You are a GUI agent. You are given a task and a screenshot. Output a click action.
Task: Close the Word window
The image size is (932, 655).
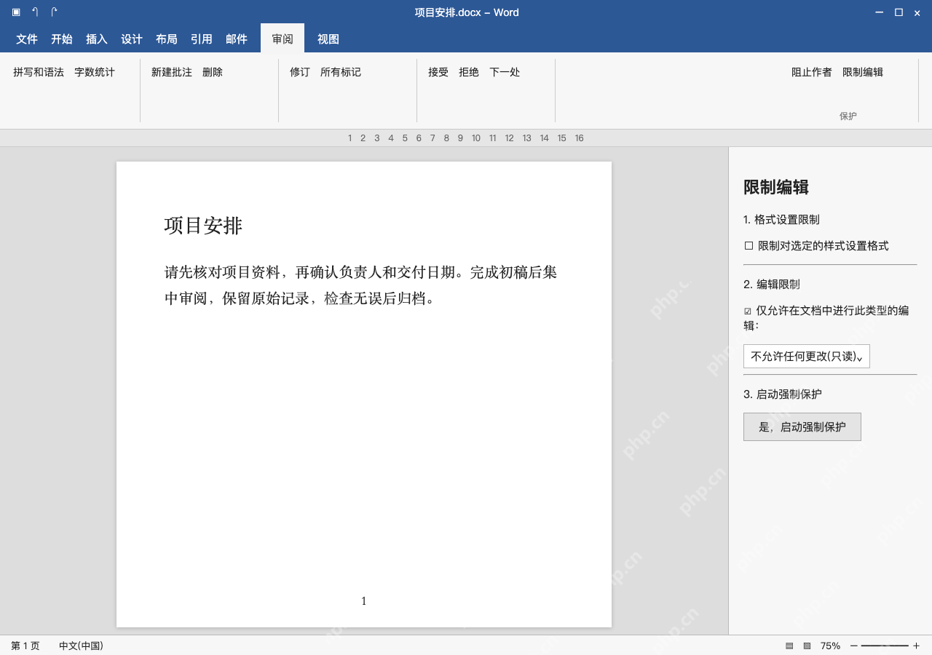(917, 13)
